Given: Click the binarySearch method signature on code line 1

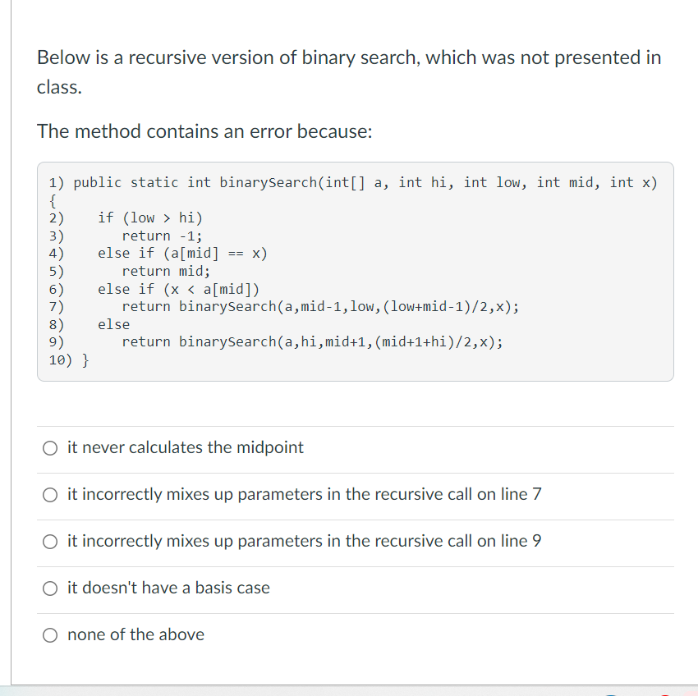Looking at the screenshot, I should coord(365,182).
